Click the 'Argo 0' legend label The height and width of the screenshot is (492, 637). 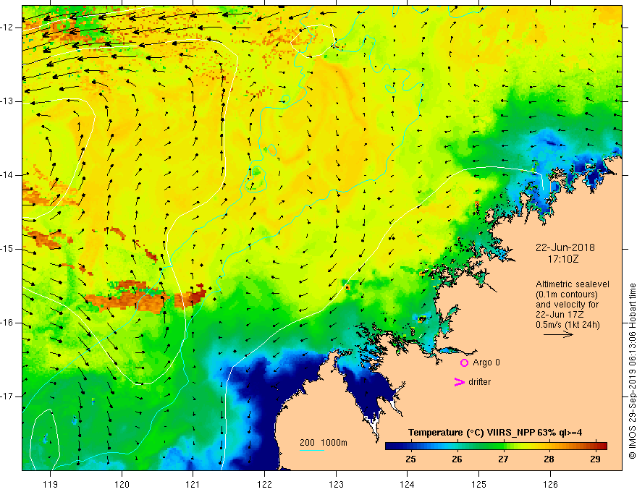coord(486,362)
